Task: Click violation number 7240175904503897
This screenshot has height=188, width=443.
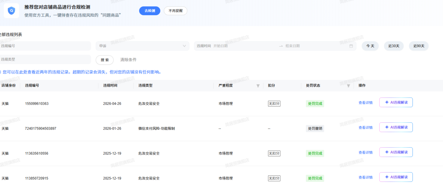Action: click(41, 129)
